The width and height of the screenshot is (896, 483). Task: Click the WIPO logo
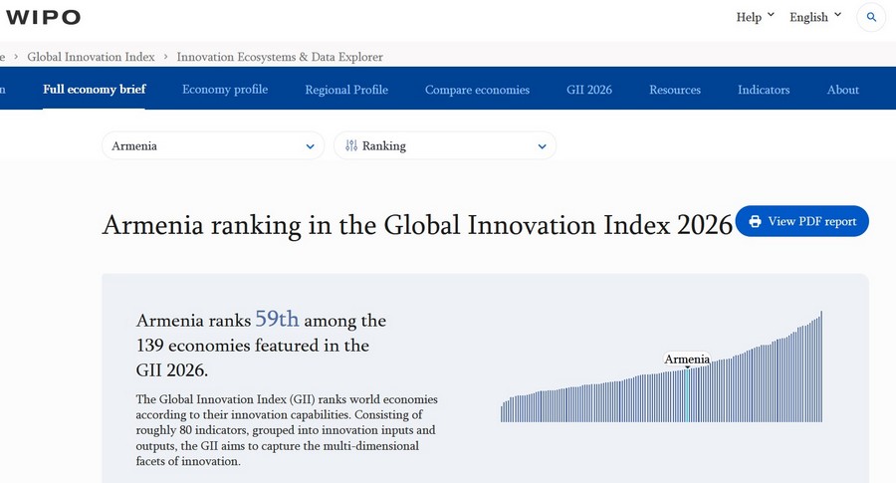point(43,17)
